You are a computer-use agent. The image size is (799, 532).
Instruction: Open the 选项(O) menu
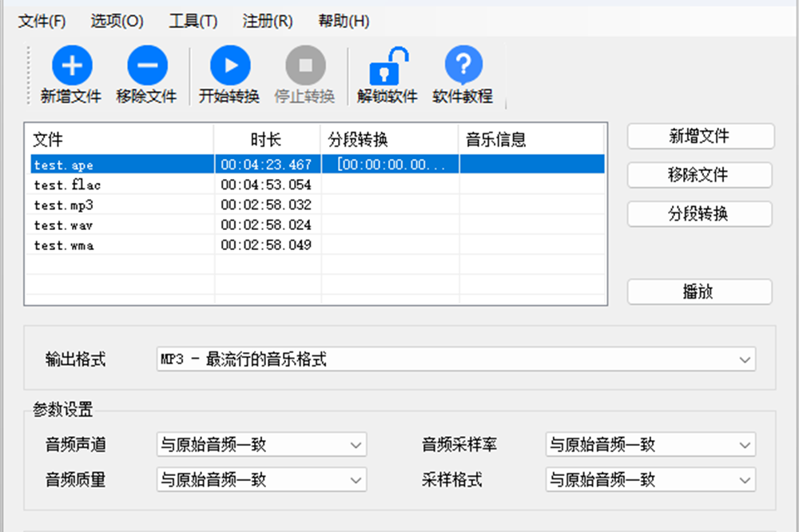117,22
